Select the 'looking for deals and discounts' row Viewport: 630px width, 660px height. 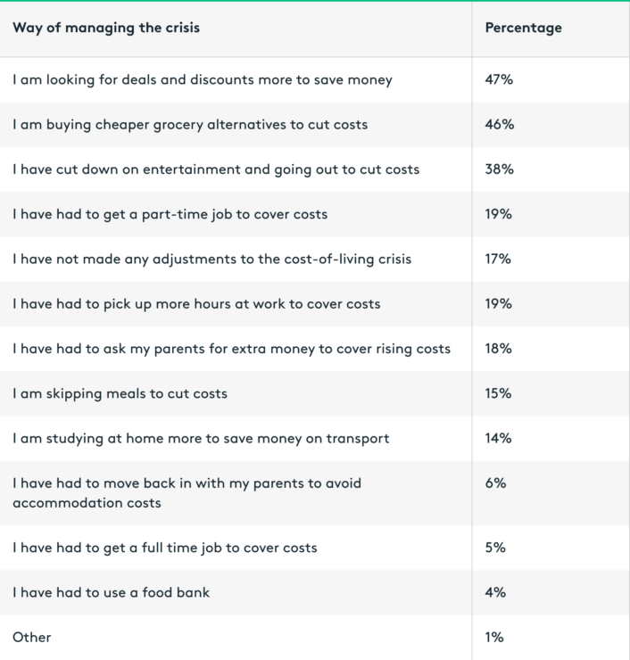[315, 79]
